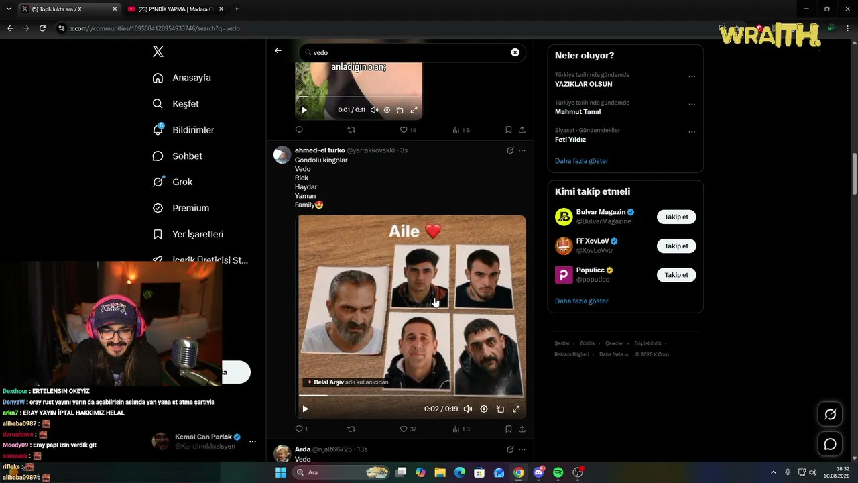Open the browser tab search dropdown arrow
Image resolution: width=858 pixels, height=483 pixels.
click(x=8, y=9)
